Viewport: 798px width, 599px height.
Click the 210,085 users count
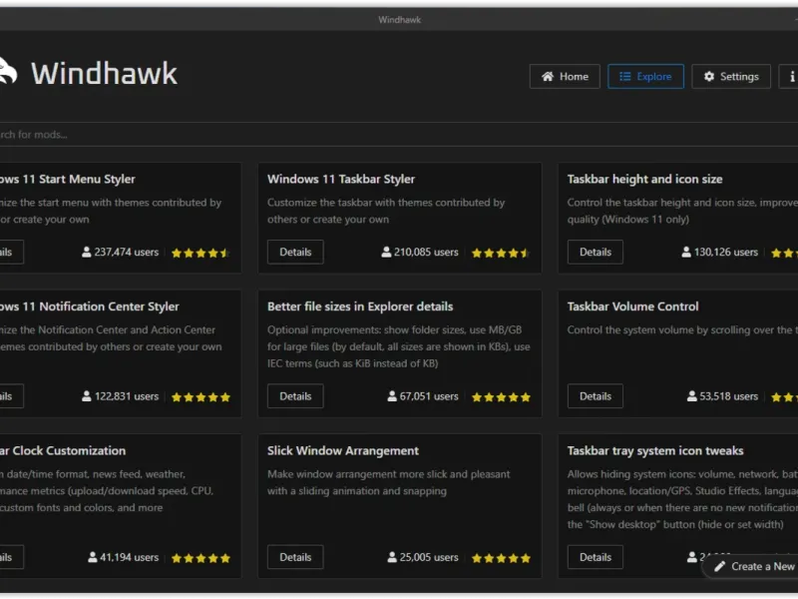(x=426, y=253)
